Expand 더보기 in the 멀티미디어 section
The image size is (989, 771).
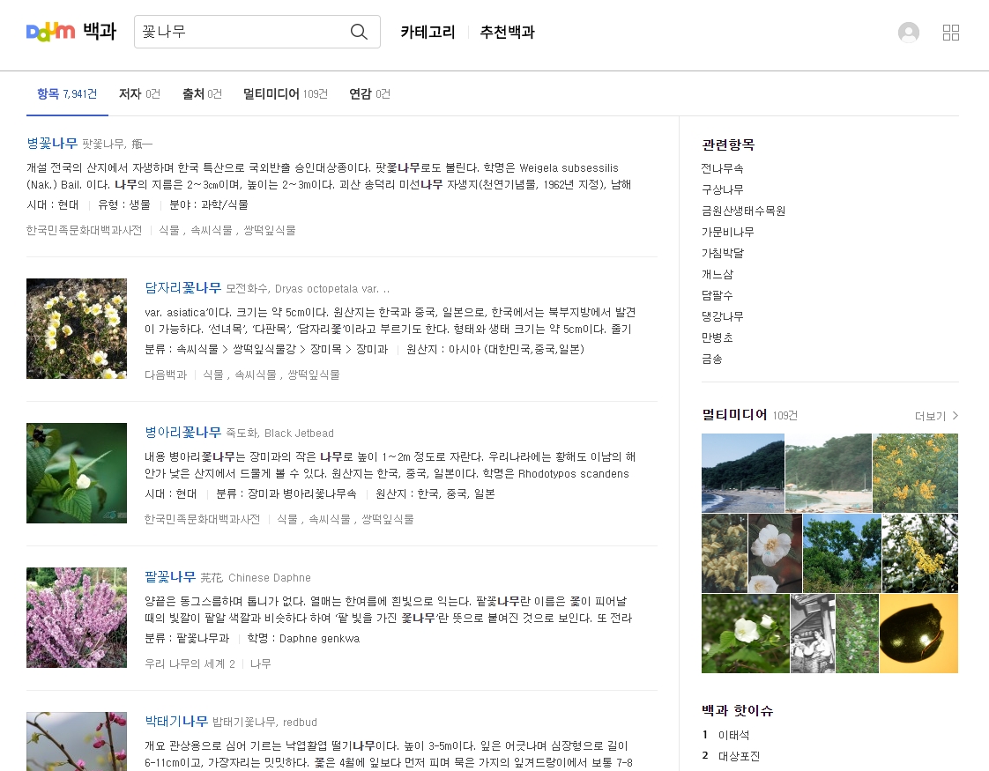click(932, 416)
